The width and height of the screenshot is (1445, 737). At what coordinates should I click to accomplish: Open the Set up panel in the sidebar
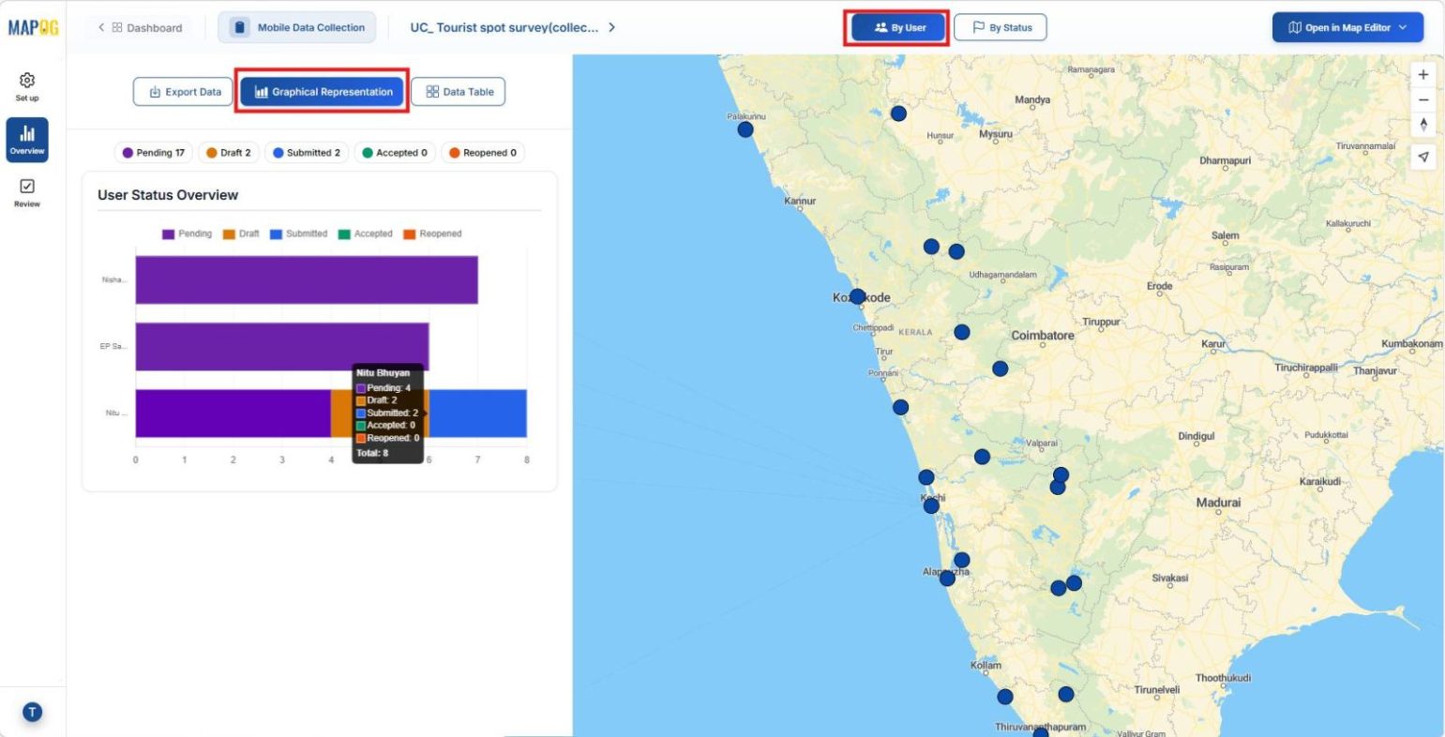tap(26, 86)
